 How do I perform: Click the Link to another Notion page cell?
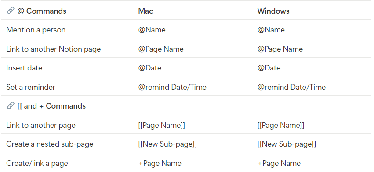click(67, 49)
